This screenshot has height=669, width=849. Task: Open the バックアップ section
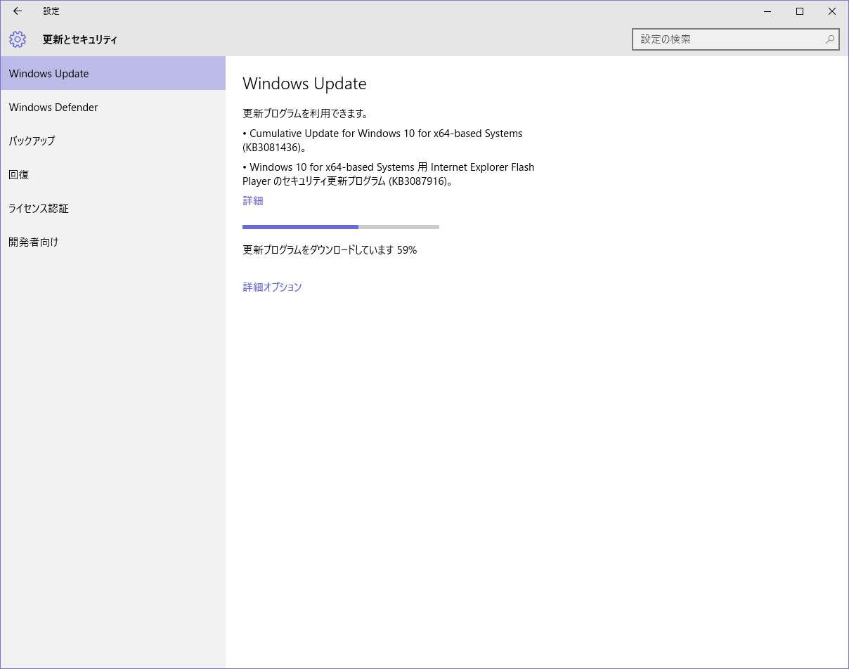[x=112, y=141]
